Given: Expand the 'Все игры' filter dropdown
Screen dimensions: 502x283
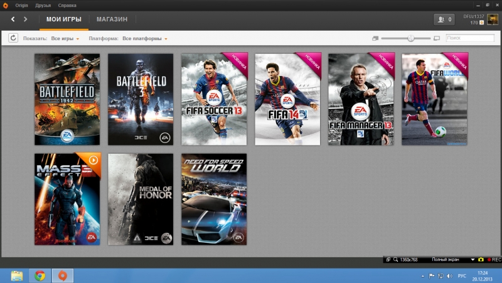Looking at the screenshot, I should [x=65, y=39].
